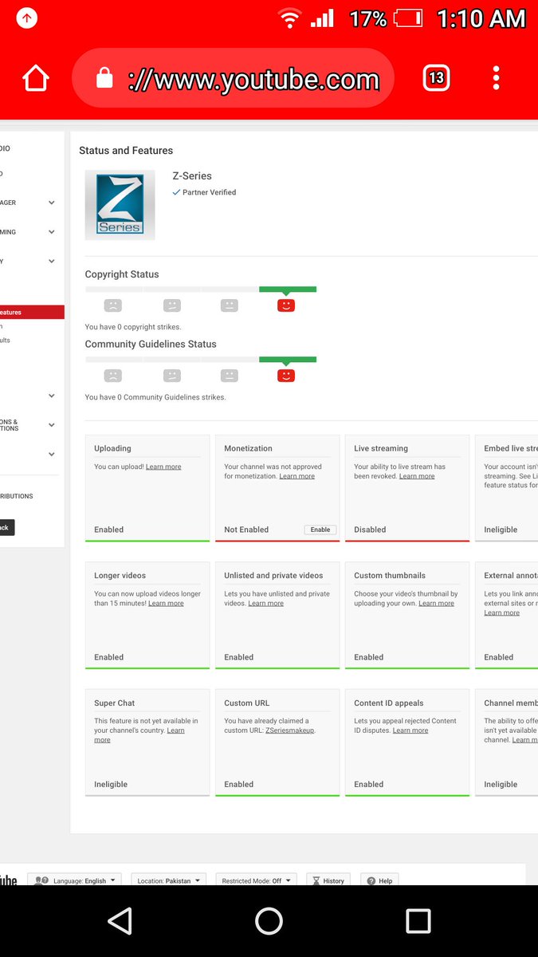538x957 pixels.
Task: Click the green Community Guidelines progress segment
Action: pyautogui.click(x=288, y=360)
